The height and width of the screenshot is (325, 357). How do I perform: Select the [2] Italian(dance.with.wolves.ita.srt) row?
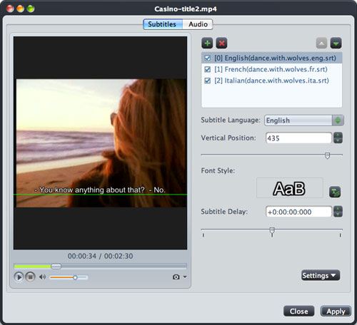click(x=272, y=81)
